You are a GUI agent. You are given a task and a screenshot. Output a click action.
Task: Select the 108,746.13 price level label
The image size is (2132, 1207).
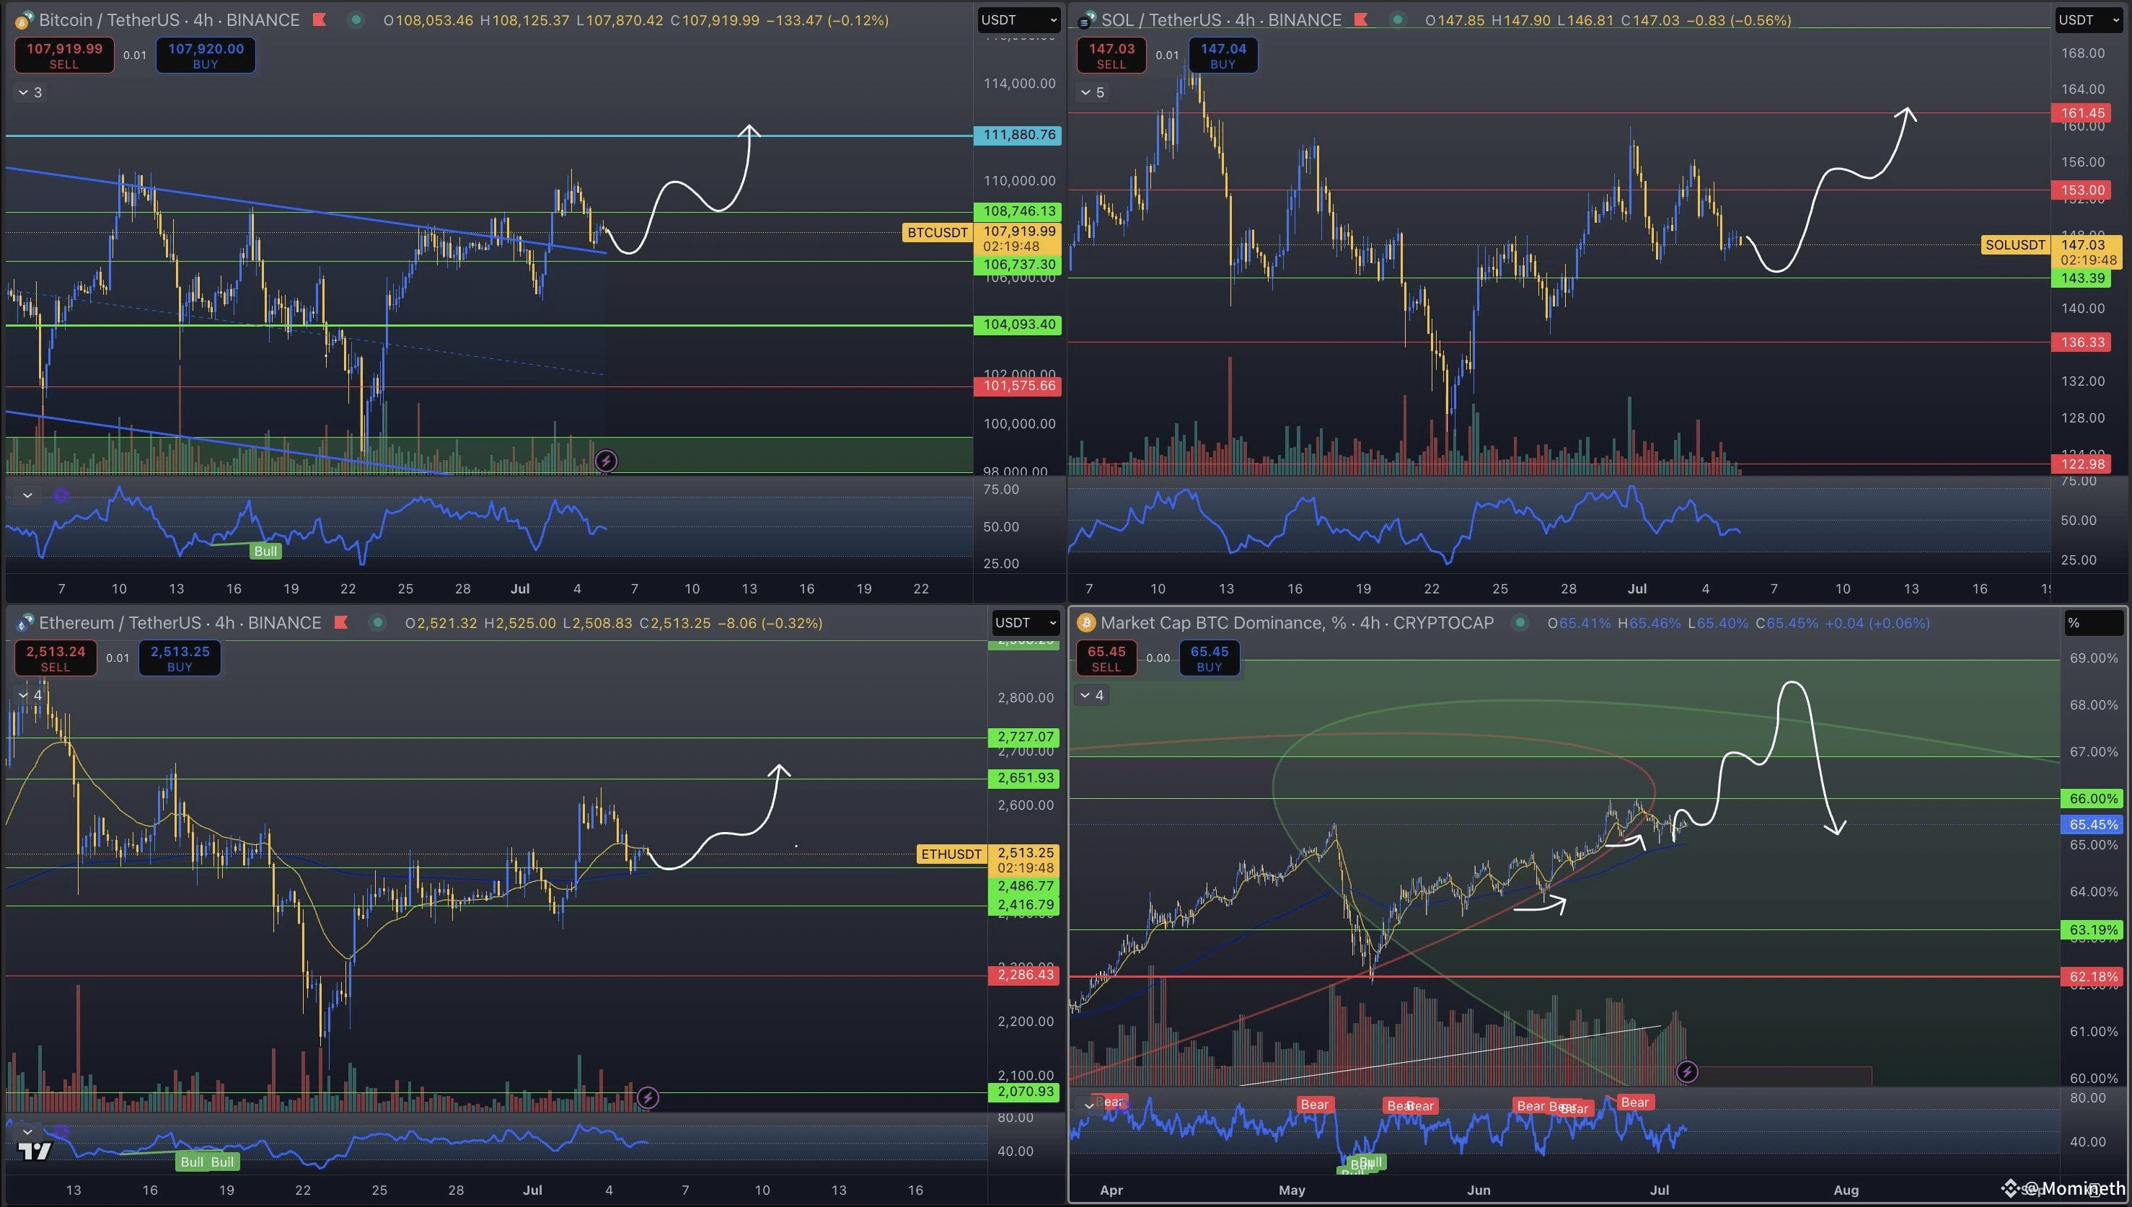pyautogui.click(x=1018, y=211)
